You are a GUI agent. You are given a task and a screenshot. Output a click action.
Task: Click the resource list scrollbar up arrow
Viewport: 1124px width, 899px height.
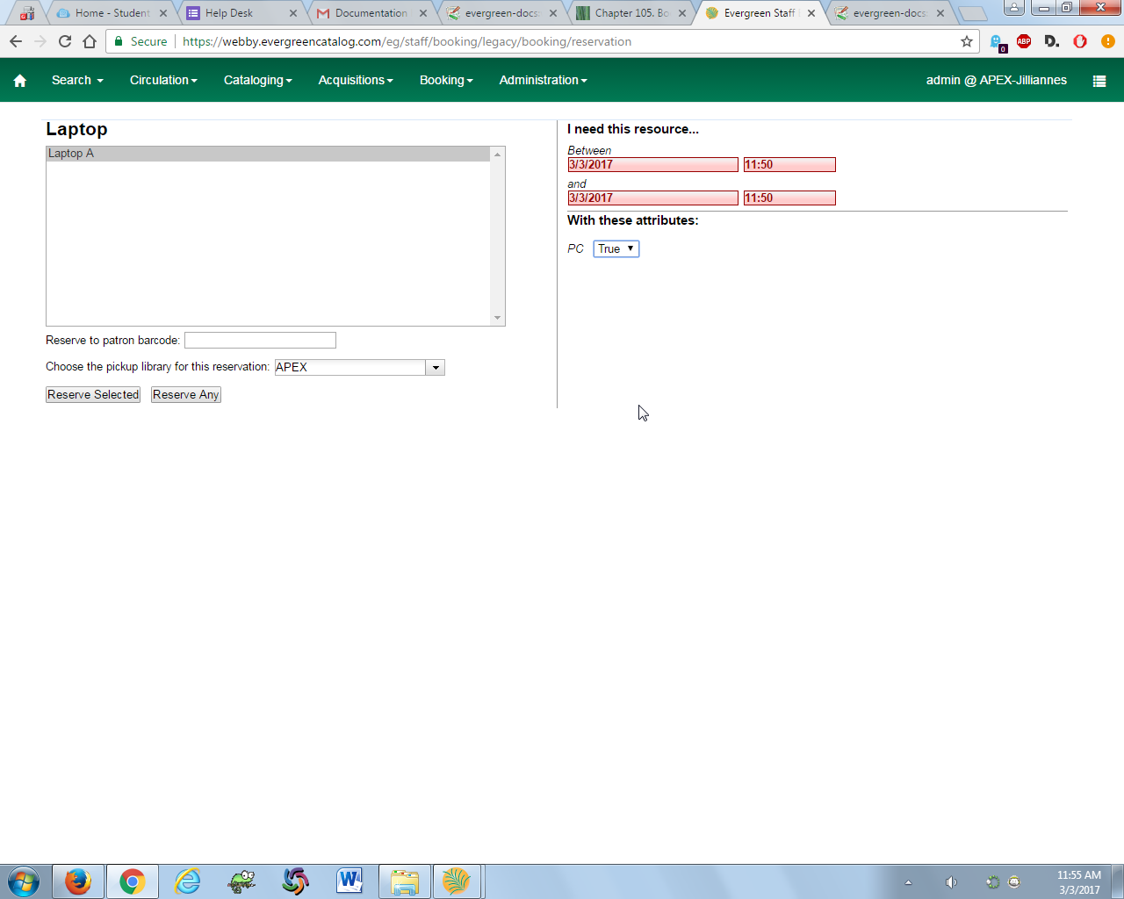pyautogui.click(x=498, y=155)
